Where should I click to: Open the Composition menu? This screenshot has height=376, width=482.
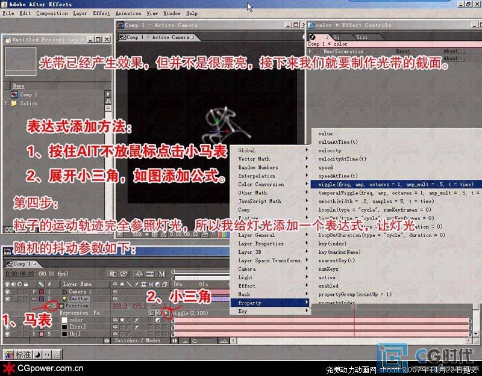(52, 13)
